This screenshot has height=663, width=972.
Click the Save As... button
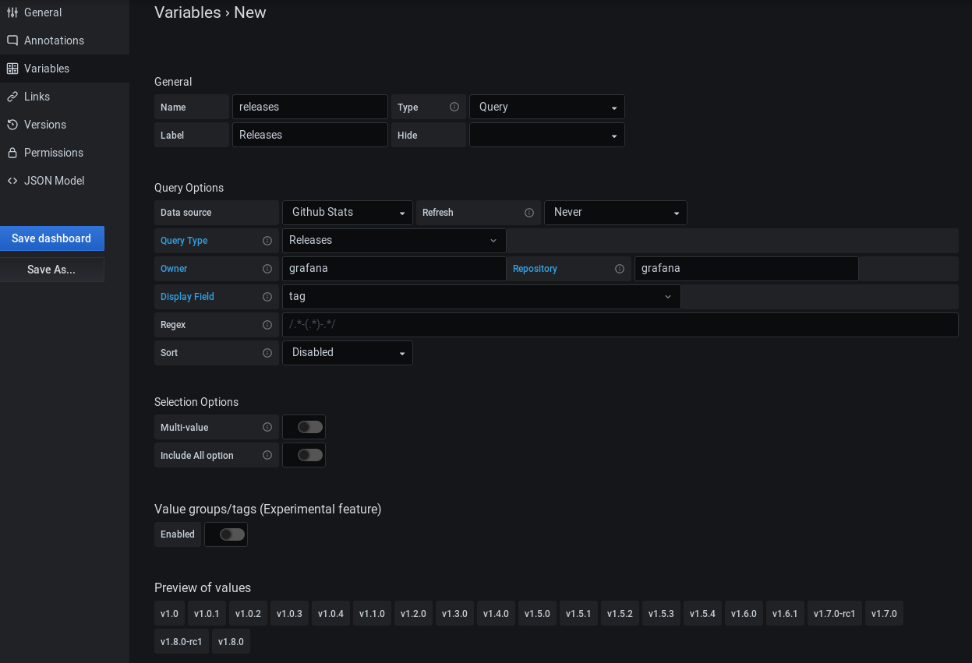click(x=51, y=269)
